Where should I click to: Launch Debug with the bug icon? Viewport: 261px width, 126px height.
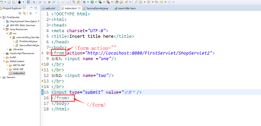pyautogui.click(x=84, y=2)
